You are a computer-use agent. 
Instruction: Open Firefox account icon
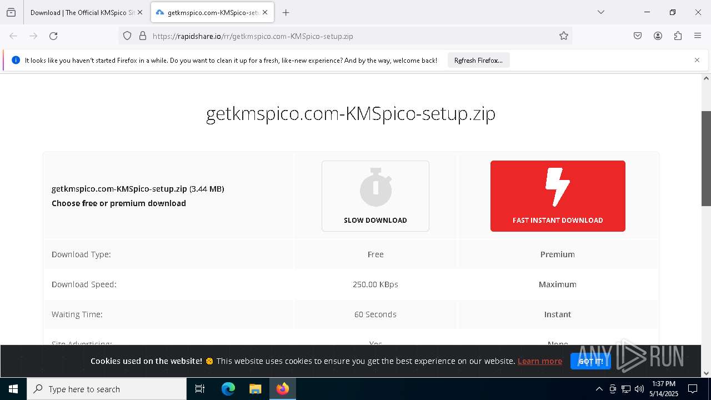click(658, 36)
